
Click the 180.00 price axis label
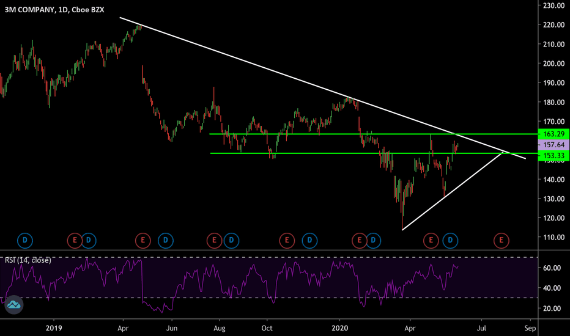(554, 103)
